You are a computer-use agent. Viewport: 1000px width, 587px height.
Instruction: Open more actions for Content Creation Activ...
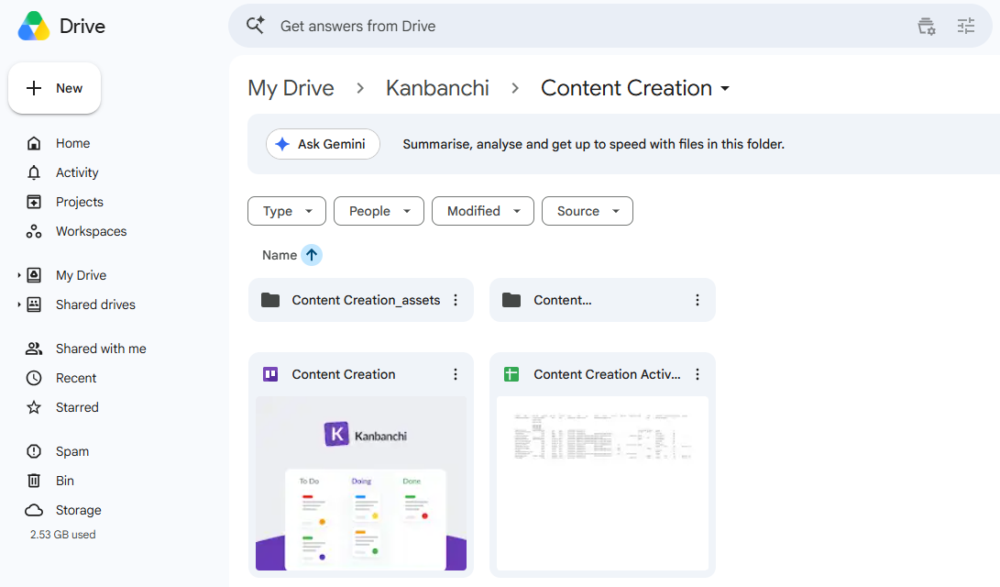697,374
